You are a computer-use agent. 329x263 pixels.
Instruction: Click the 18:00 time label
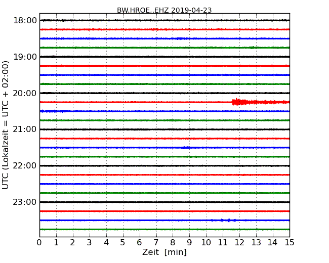tap(25, 21)
